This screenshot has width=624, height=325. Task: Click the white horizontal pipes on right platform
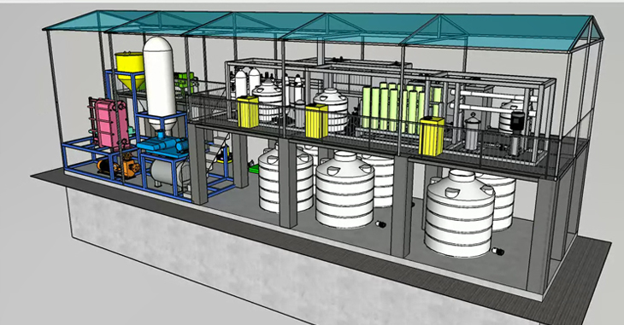pyautogui.click(x=493, y=102)
